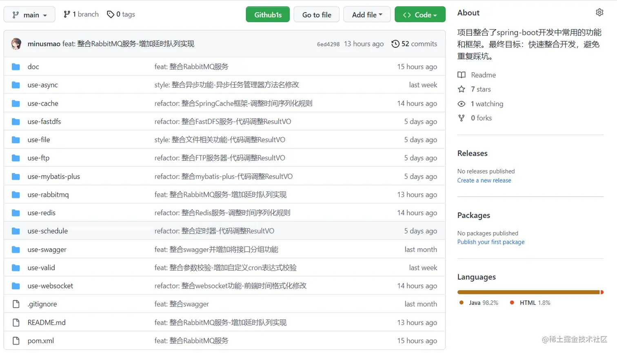
Task: Click the use-file folder icon
Action: (x=16, y=140)
